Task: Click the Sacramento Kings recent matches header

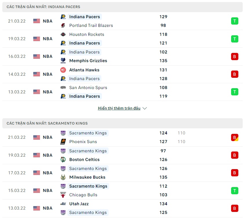Action: pyautogui.click(x=47, y=123)
